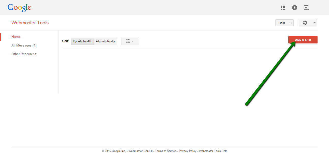Go to Other Resources in sidebar
Screen dimensions: 329x154
[x=24, y=54]
